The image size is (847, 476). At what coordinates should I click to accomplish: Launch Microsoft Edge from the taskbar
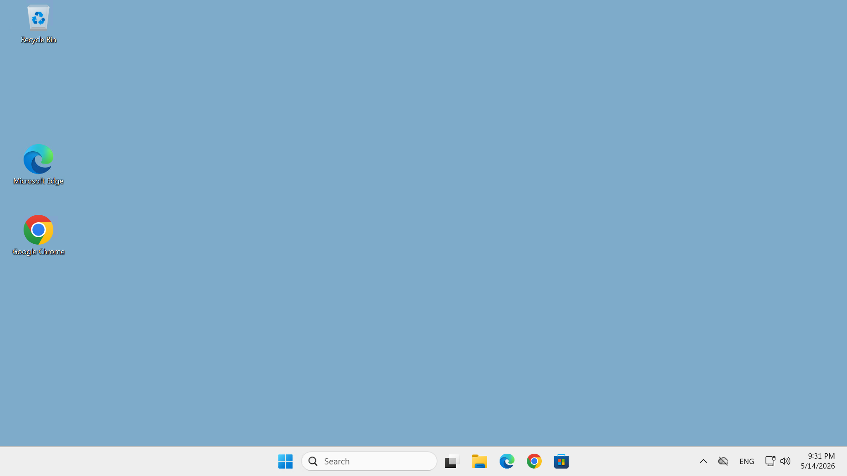coord(507,461)
